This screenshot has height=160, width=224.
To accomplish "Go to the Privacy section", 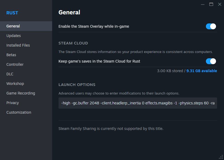I will (26, 103).
